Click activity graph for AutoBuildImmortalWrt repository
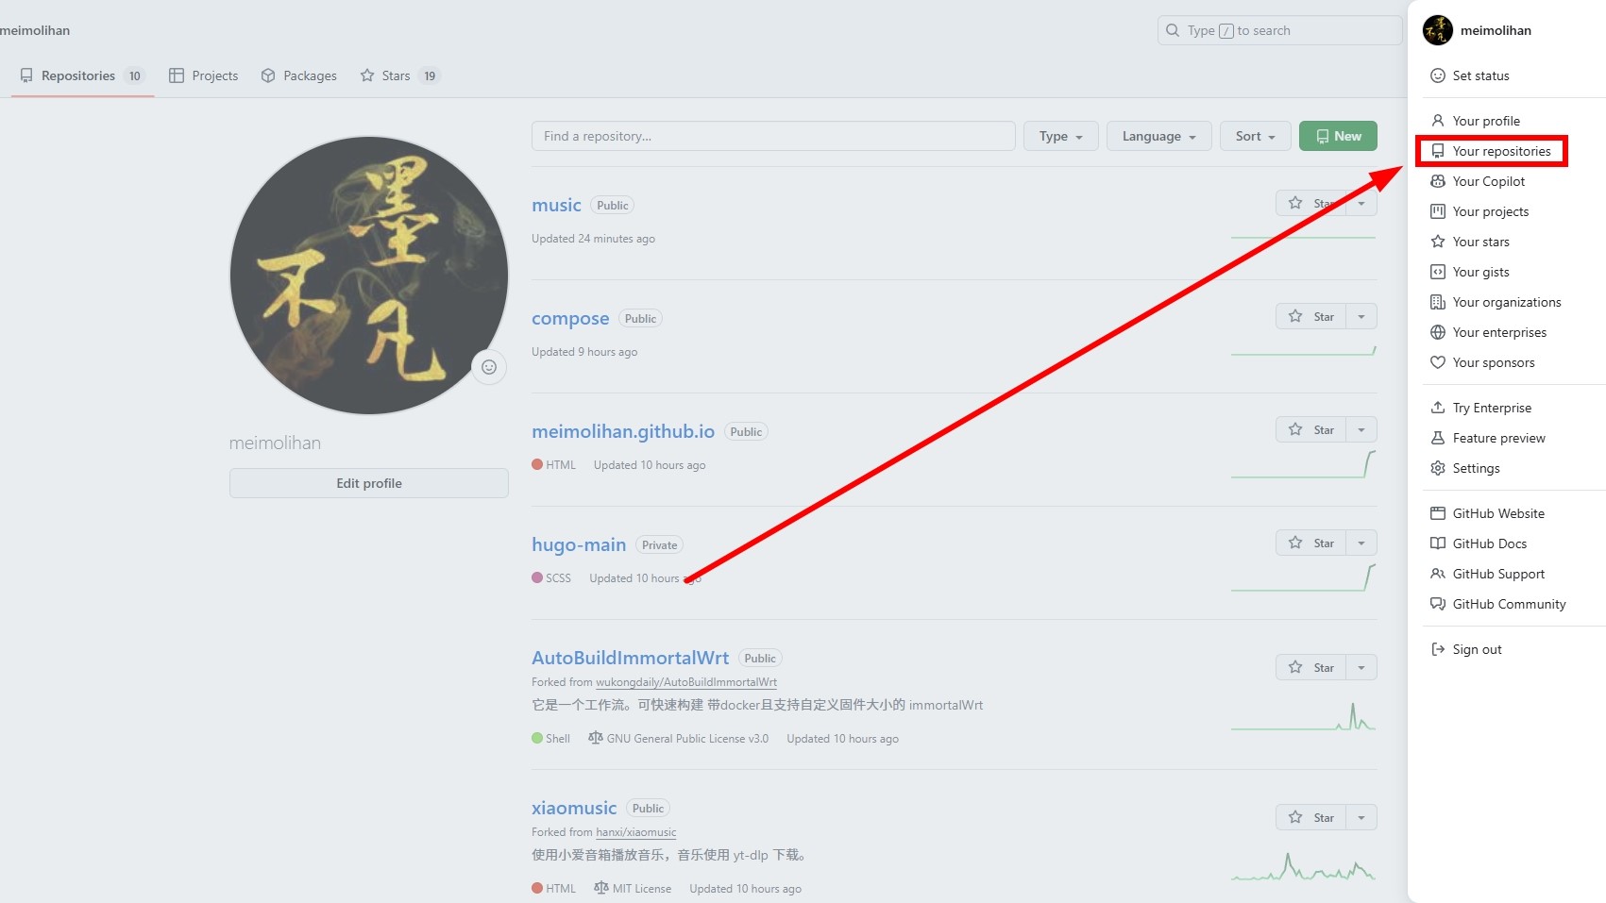The width and height of the screenshot is (1606, 903). (1303, 717)
